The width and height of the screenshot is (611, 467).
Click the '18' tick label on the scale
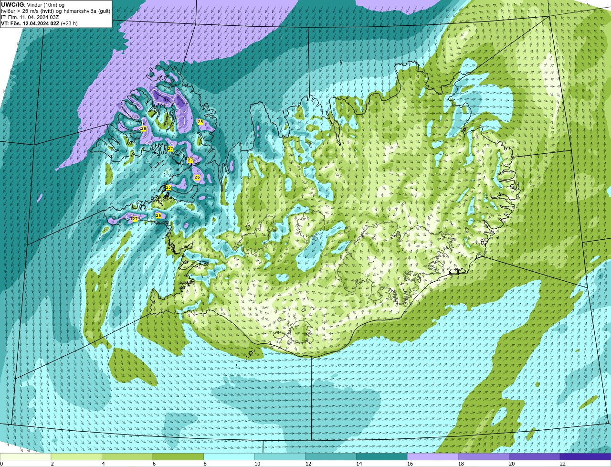(x=461, y=464)
